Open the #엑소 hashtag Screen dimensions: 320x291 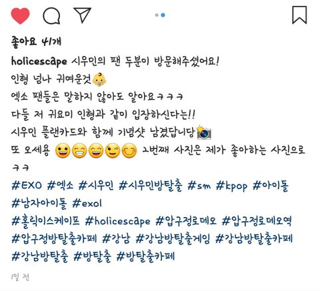coord(60,185)
